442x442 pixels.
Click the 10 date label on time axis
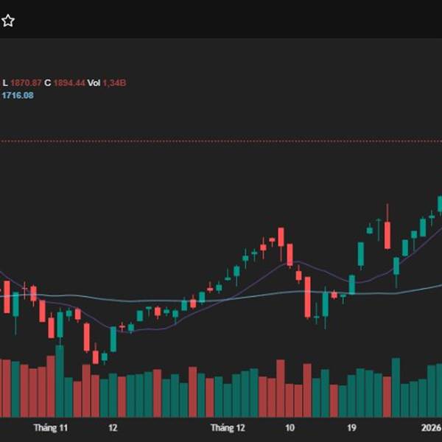[290, 427]
